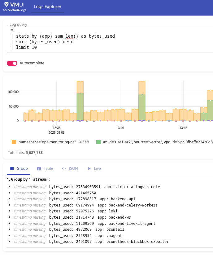The height and width of the screenshot is (255, 213).
Task: Open the Logs Explorer tab
Action: [x=48, y=7]
